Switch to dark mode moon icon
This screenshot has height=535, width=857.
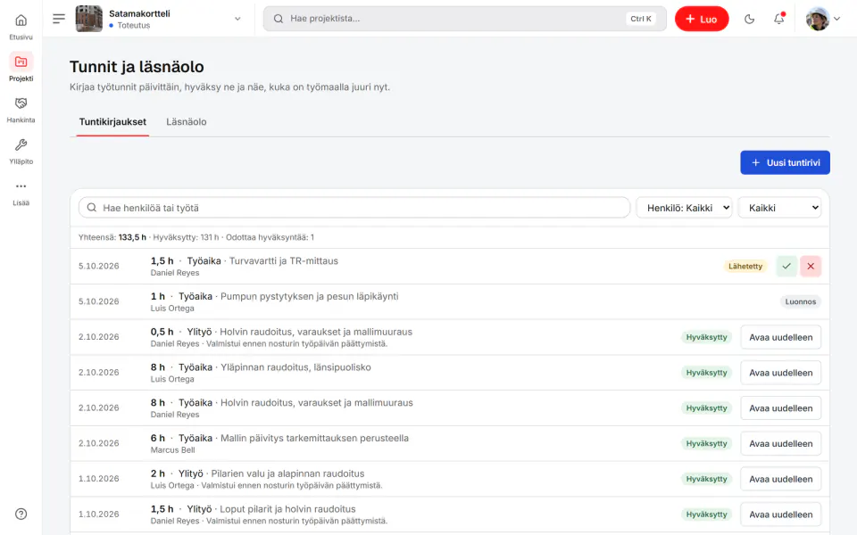(x=749, y=19)
